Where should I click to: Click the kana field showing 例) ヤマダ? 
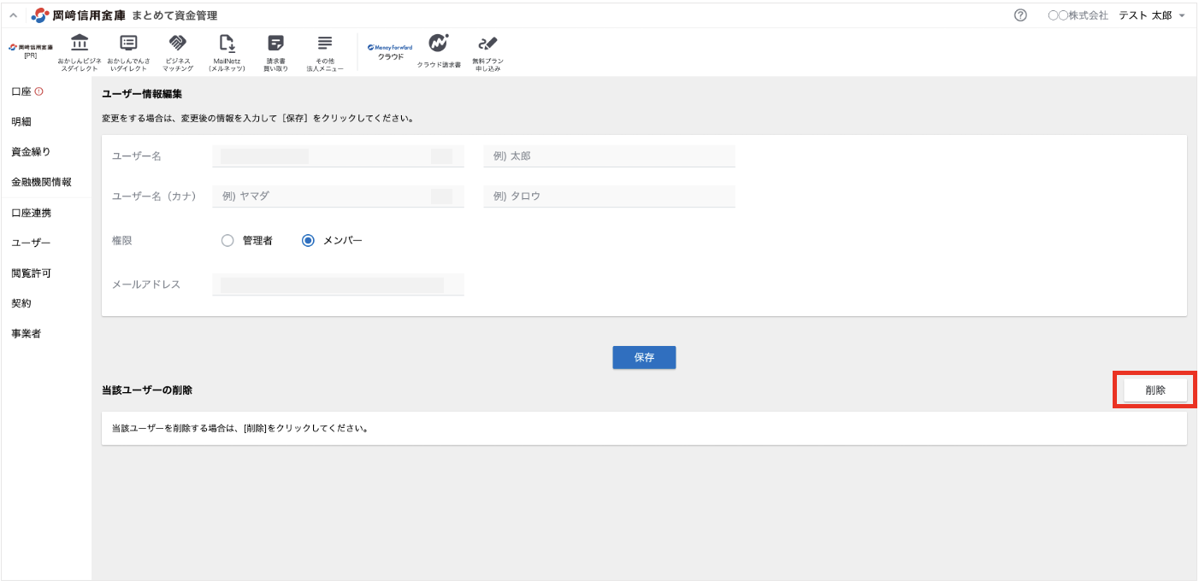point(338,196)
